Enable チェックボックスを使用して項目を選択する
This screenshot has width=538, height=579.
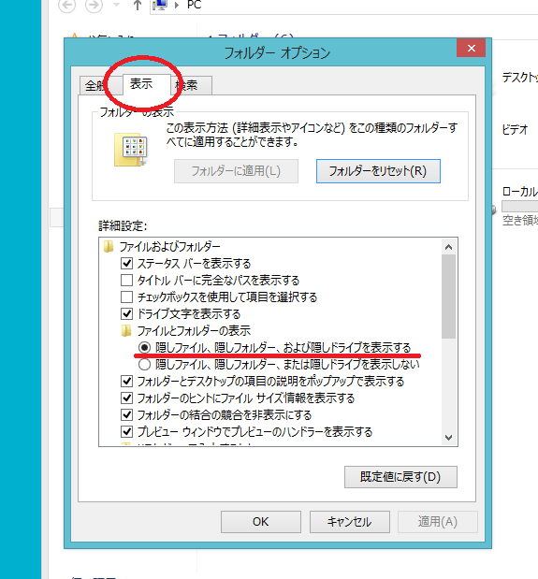tap(126, 297)
